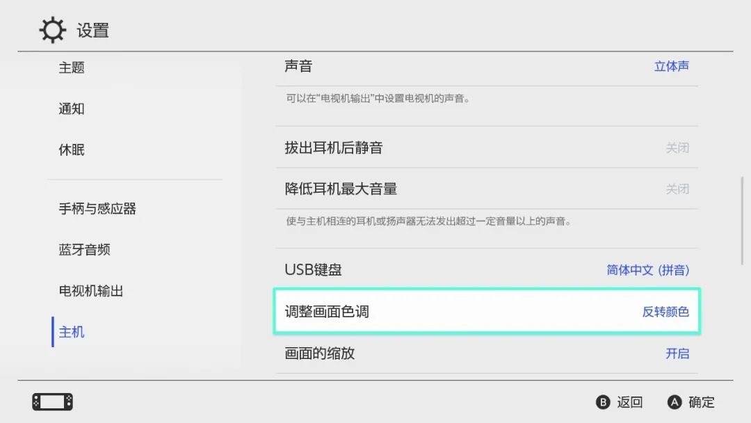Select 通知 in the sidebar

click(x=72, y=109)
